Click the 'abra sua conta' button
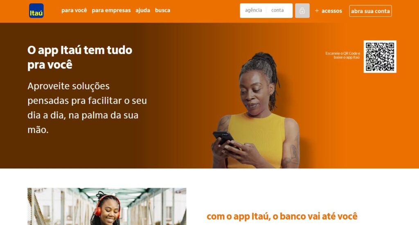Screen dimensions: 419x225 click(x=370, y=11)
